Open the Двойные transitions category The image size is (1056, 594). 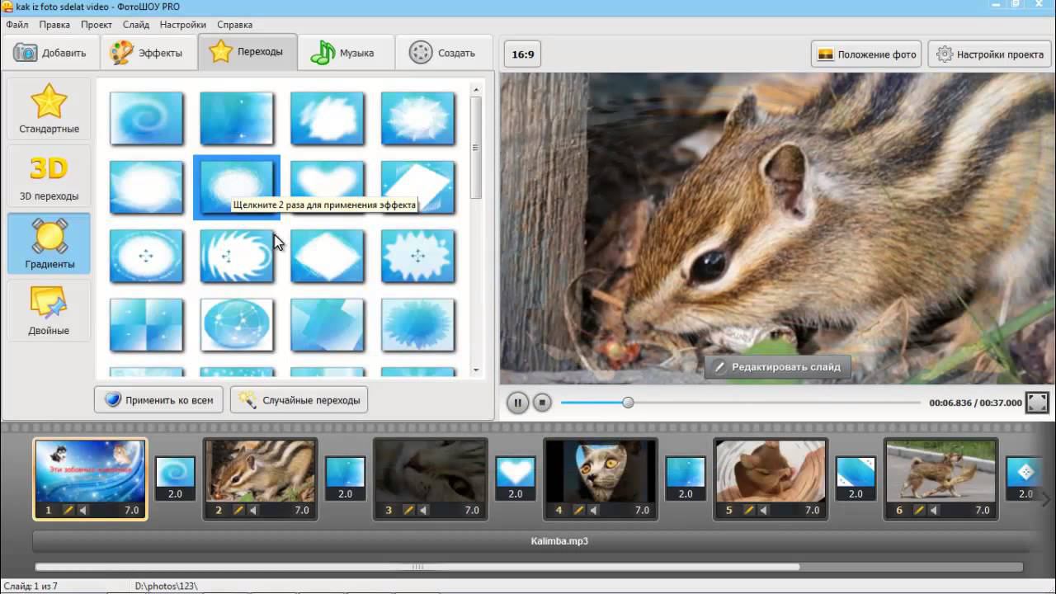[x=49, y=311]
